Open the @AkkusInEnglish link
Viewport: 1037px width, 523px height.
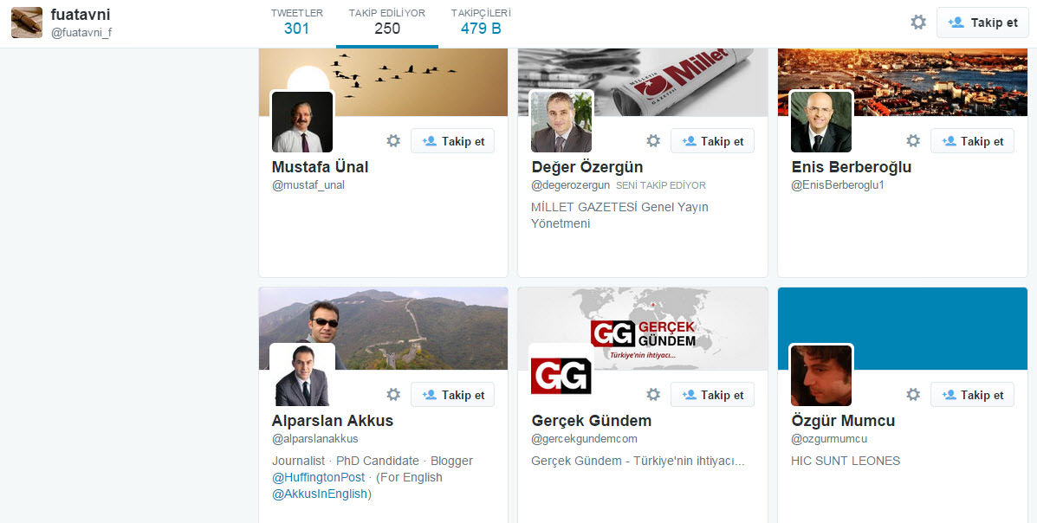[x=320, y=494]
